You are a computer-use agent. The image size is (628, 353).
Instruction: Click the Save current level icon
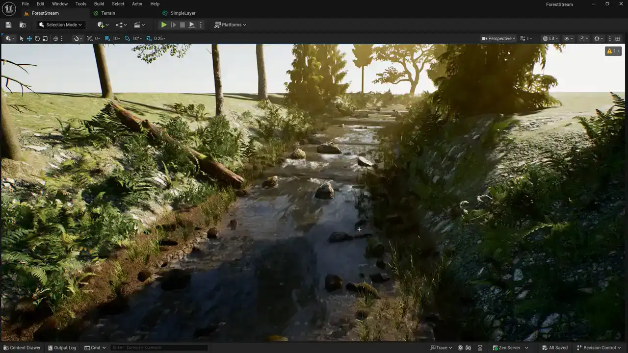coord(8,25)
